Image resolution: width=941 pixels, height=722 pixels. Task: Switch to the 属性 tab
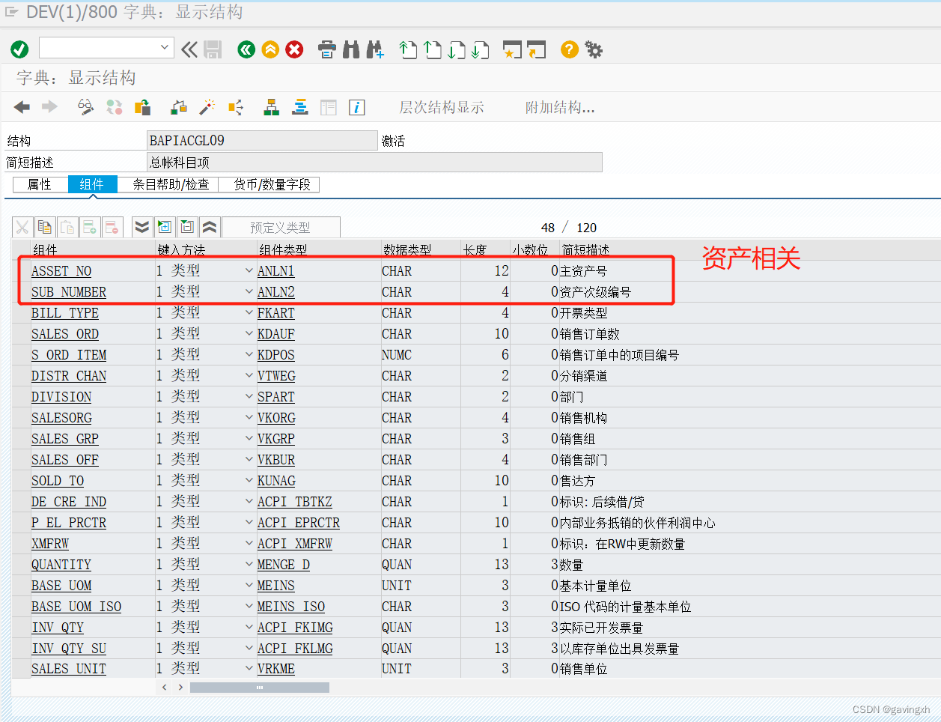click(40, 185)
